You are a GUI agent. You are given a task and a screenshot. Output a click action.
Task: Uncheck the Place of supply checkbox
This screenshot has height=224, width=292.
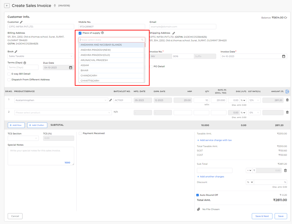tap(80, 33)
